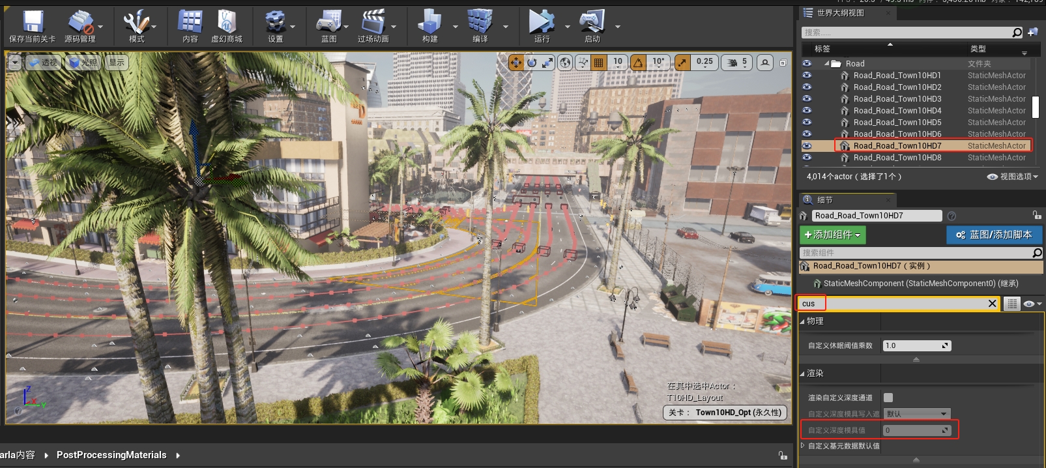Image resolution: width=1046 pixels, height=468 pixels.
Task: Click the 自定义休眠阈值乘数 value field
Action: point(911,346)
